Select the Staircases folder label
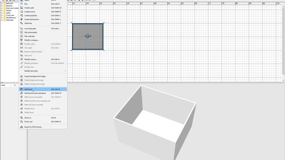Image resolution: width=285 pixels, height=160 pixels. tap(10, 20)
